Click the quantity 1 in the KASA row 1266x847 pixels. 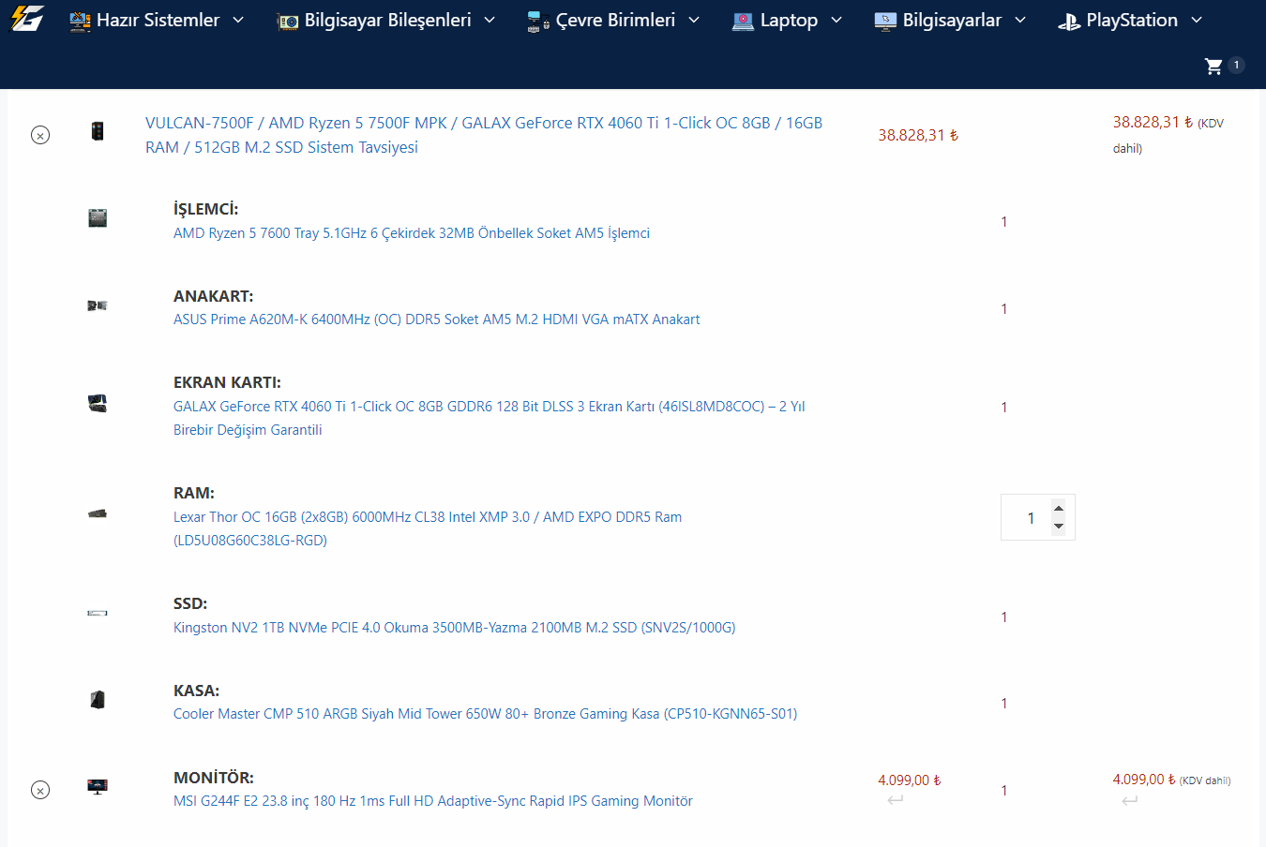(x=1003, y=704)
